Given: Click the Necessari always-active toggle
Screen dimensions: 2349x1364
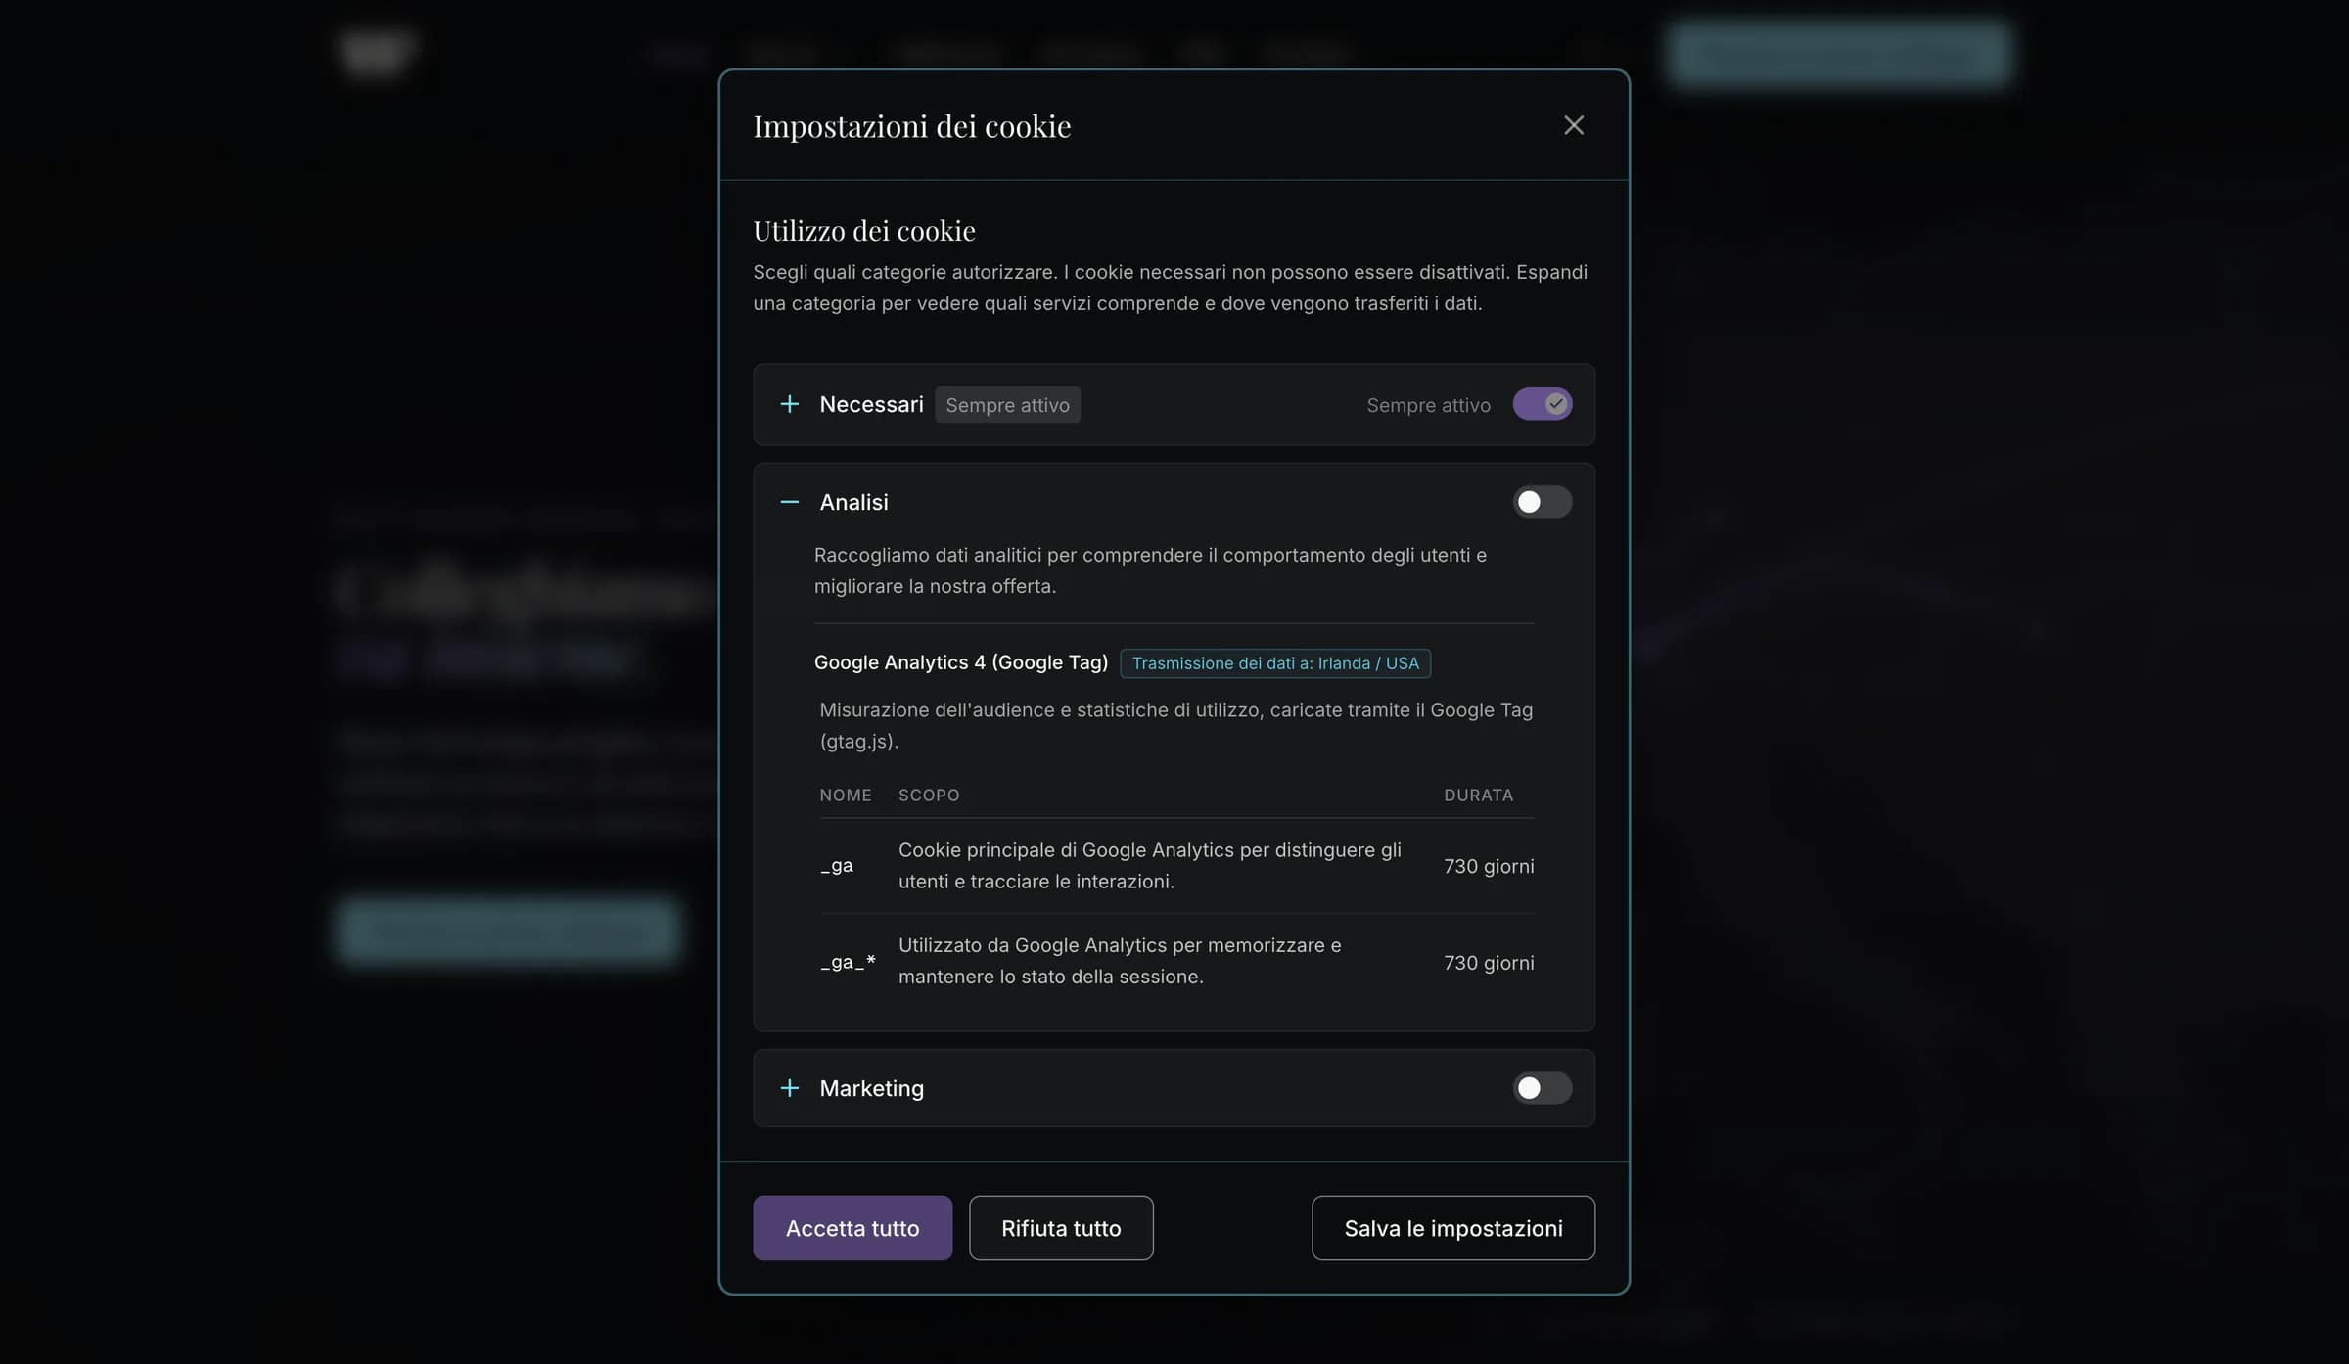Looking at the screenshot, I should [x=1543, y=404].
